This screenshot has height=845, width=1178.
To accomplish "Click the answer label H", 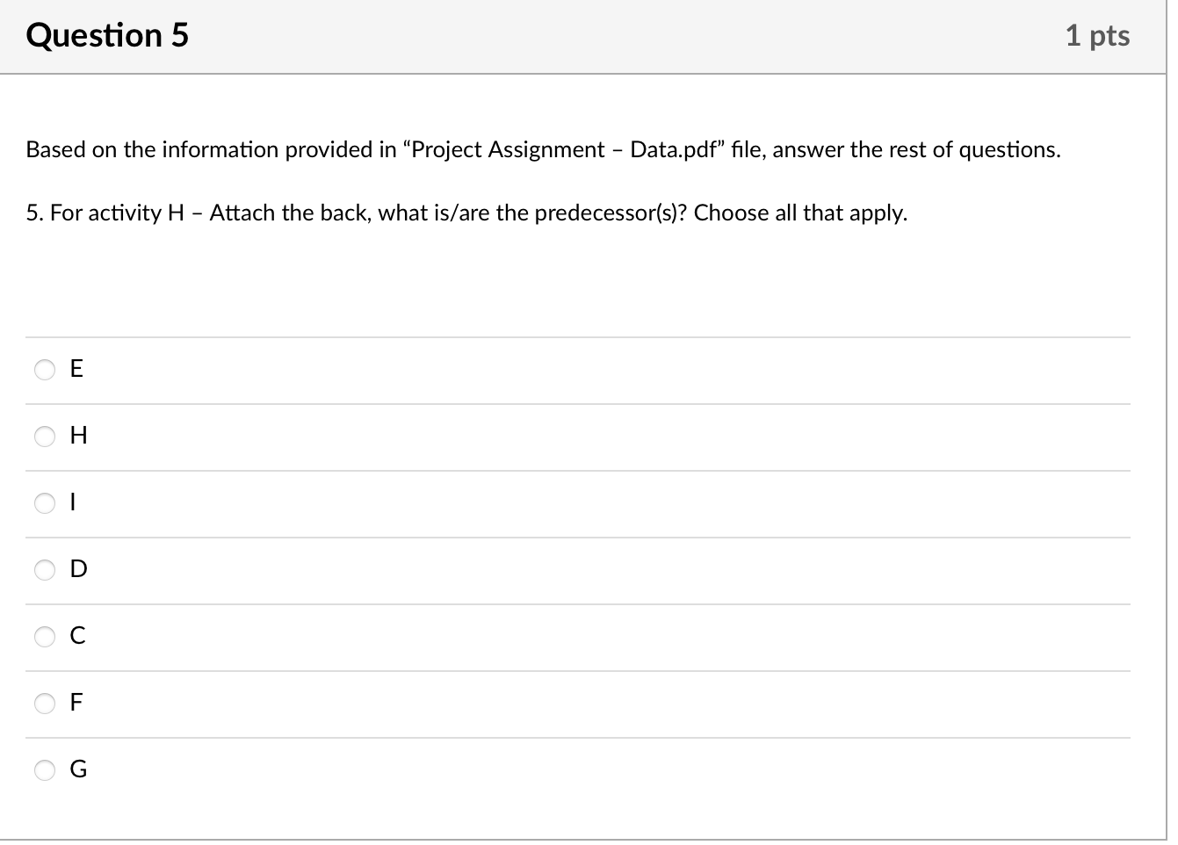I will click(77, 436).
